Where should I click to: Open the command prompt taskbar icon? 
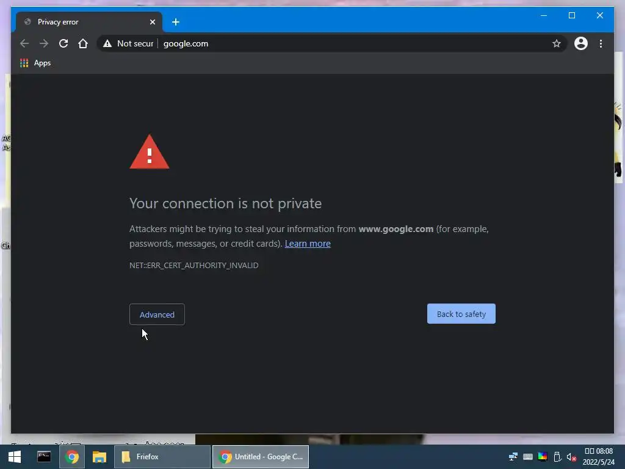pyautogui.click(x=44, y=457)
